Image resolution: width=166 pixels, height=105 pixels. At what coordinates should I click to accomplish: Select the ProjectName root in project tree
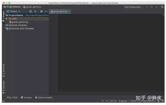[27, 15]
